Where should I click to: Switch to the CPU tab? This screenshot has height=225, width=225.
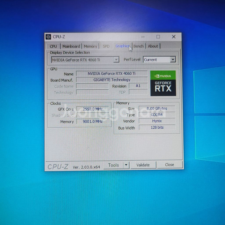pos(53,46)
